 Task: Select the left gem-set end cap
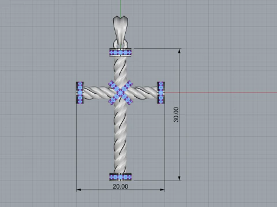tap(80, 93)
